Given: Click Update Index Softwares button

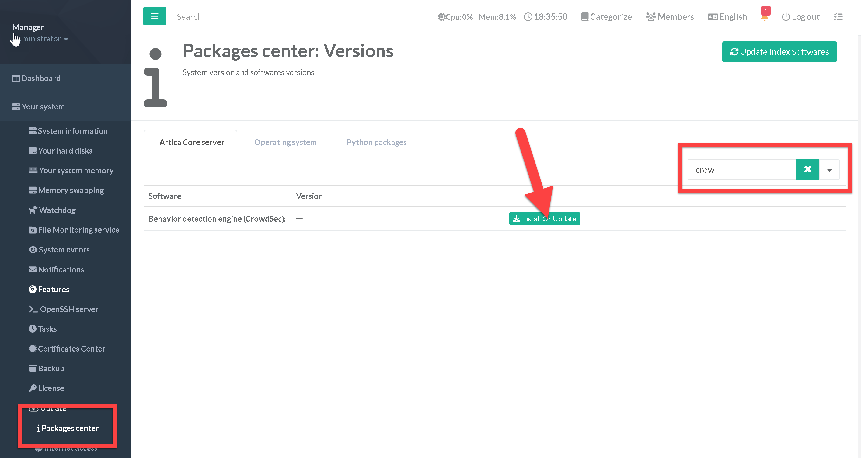Looking at the screenshot, I should [779, 52].
